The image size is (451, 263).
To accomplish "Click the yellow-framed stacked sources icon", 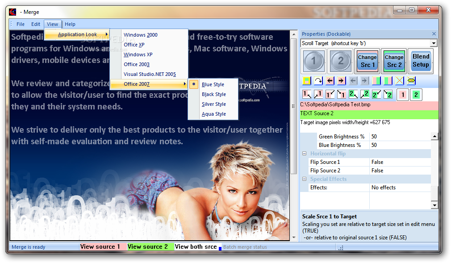I will click(x=307, y=81).
